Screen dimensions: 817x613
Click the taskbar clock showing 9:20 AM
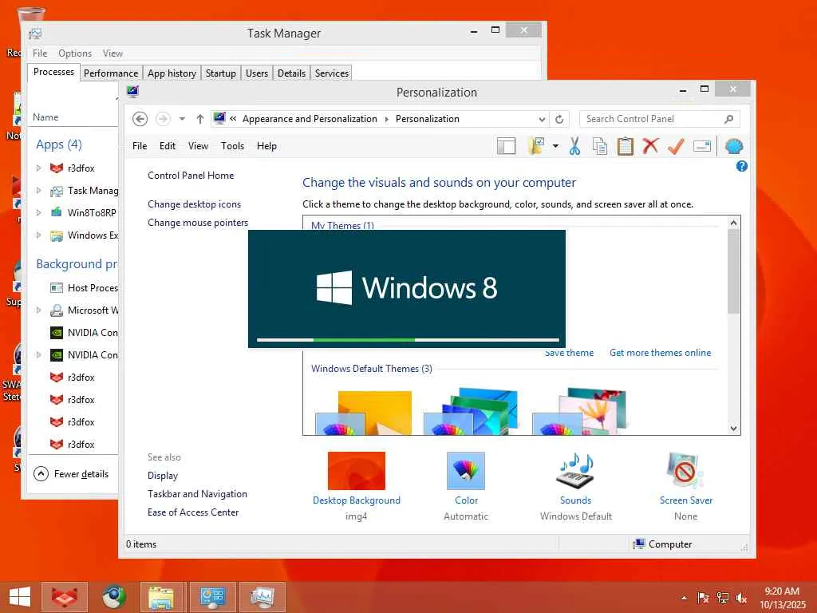pyautogui.click(x=782, y=598)
